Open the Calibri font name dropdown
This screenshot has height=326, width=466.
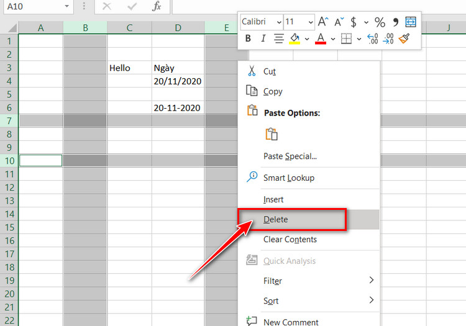(279, 22)
